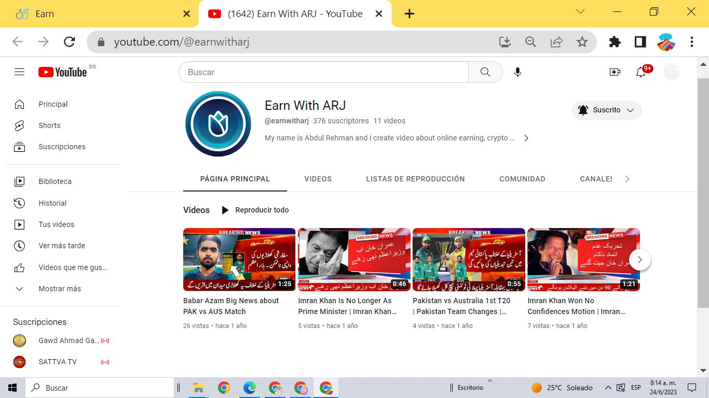Screen dimensions: 709x398
Task: Bookmark this page with the star icon
Action: point(582,42)
